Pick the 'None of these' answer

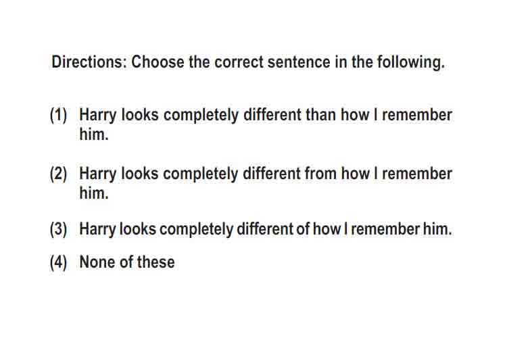tap(127, 262)
